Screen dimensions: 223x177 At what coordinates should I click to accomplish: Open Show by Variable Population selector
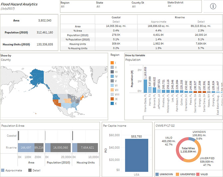click(x=133, y=60)
